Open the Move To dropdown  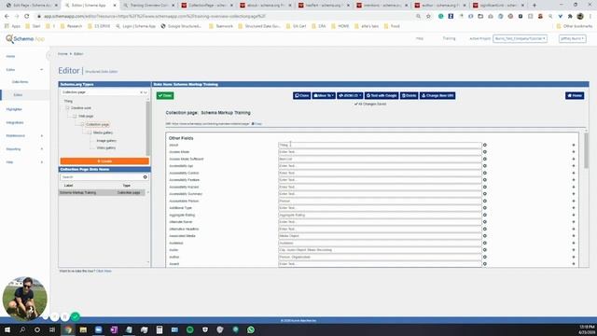pyautogui.click(x=324, y=95)
